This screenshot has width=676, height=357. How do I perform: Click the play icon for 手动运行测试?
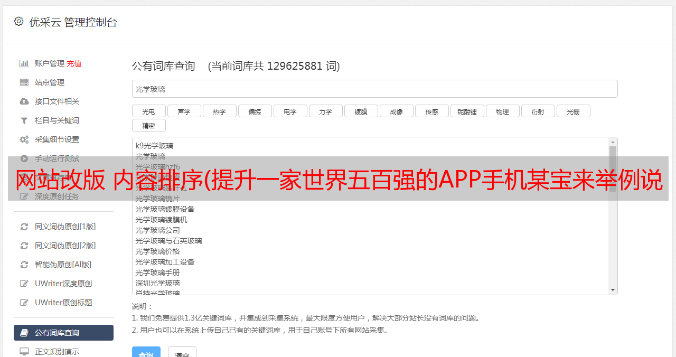(24, 158)
